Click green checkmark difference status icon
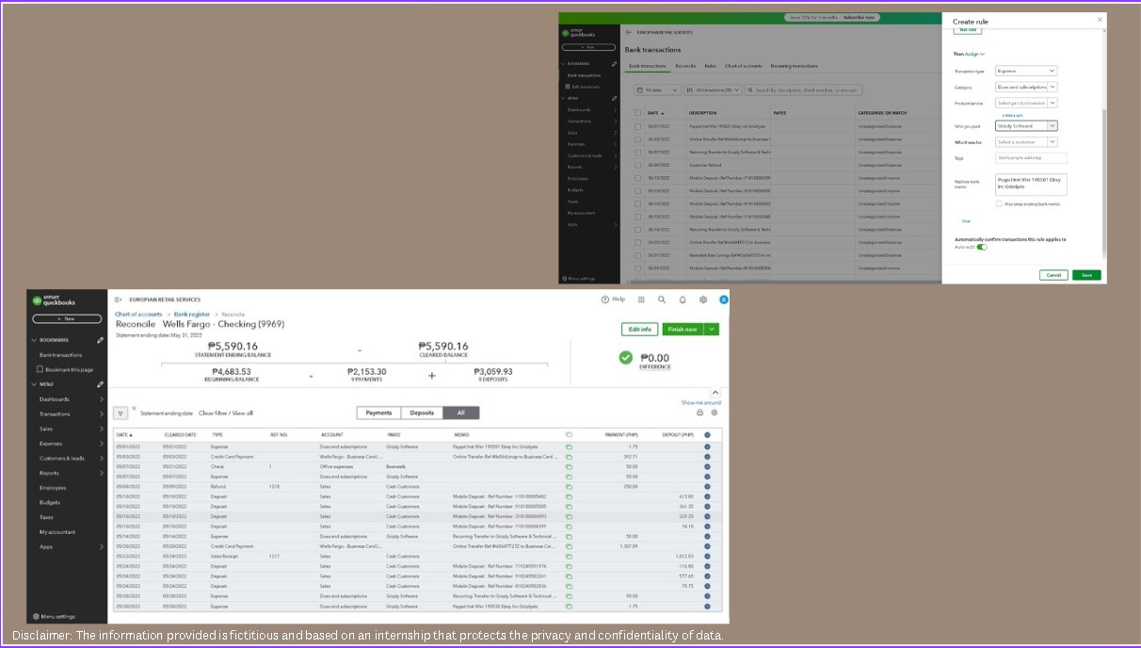1141x648 pixels. pos(626,358)
